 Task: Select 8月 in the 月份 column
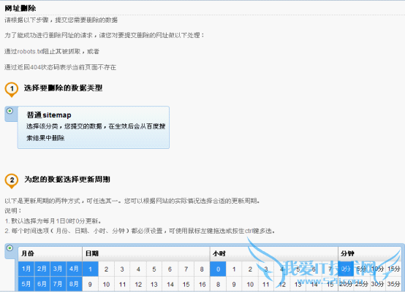pos(74,284)
